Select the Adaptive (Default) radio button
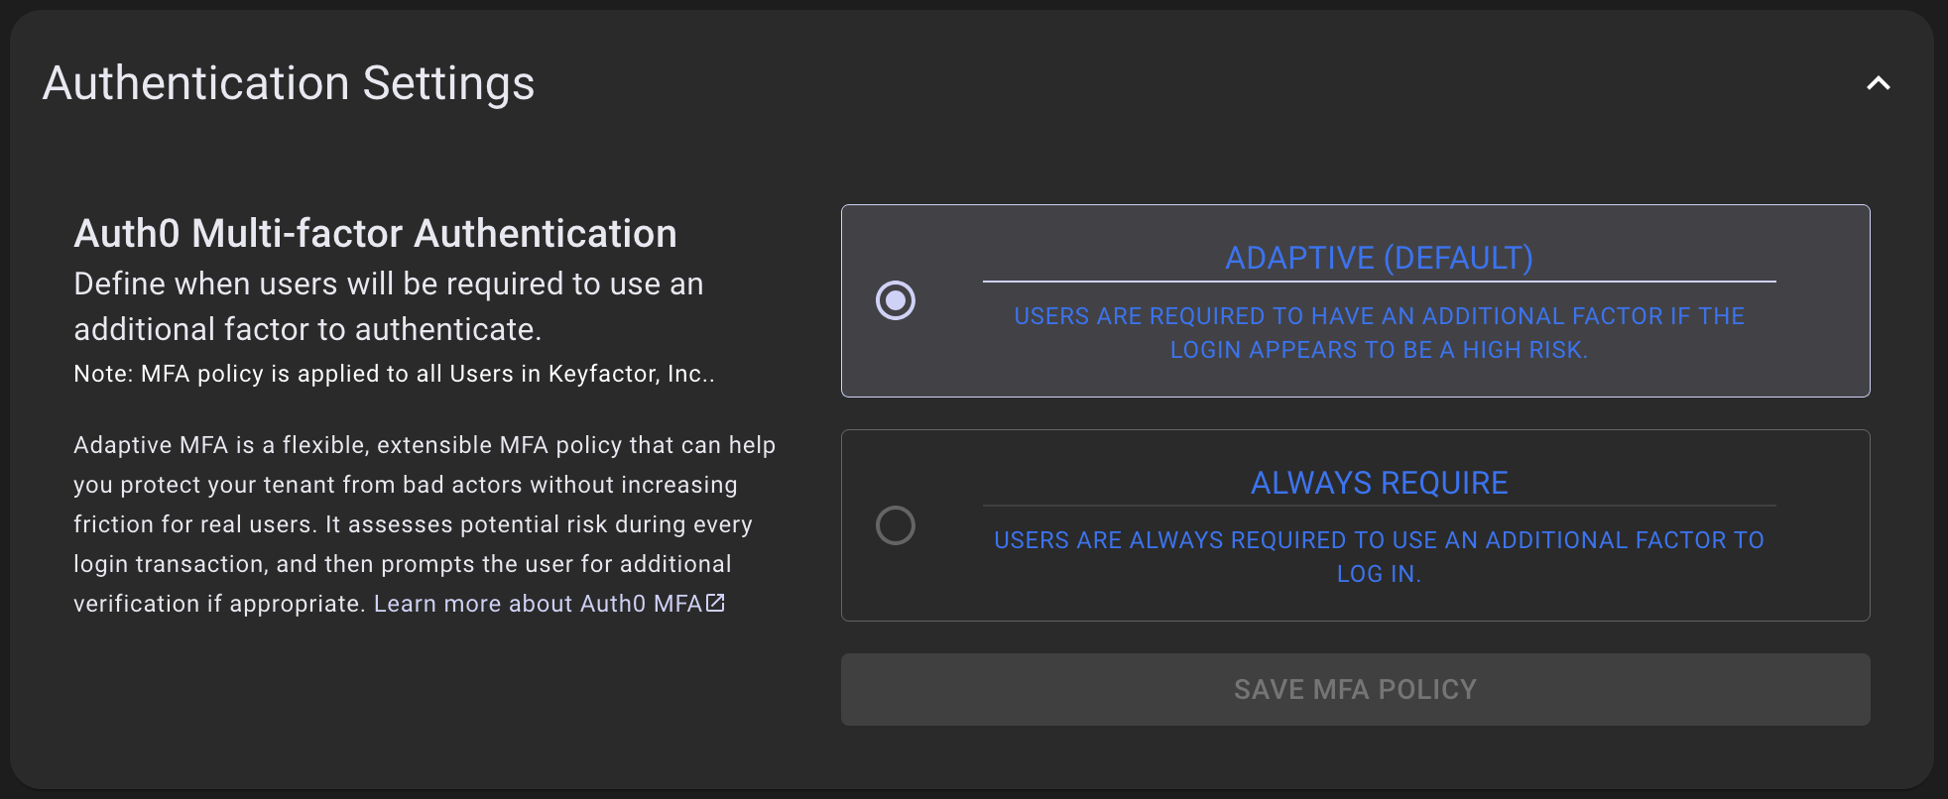 point(895,300)
